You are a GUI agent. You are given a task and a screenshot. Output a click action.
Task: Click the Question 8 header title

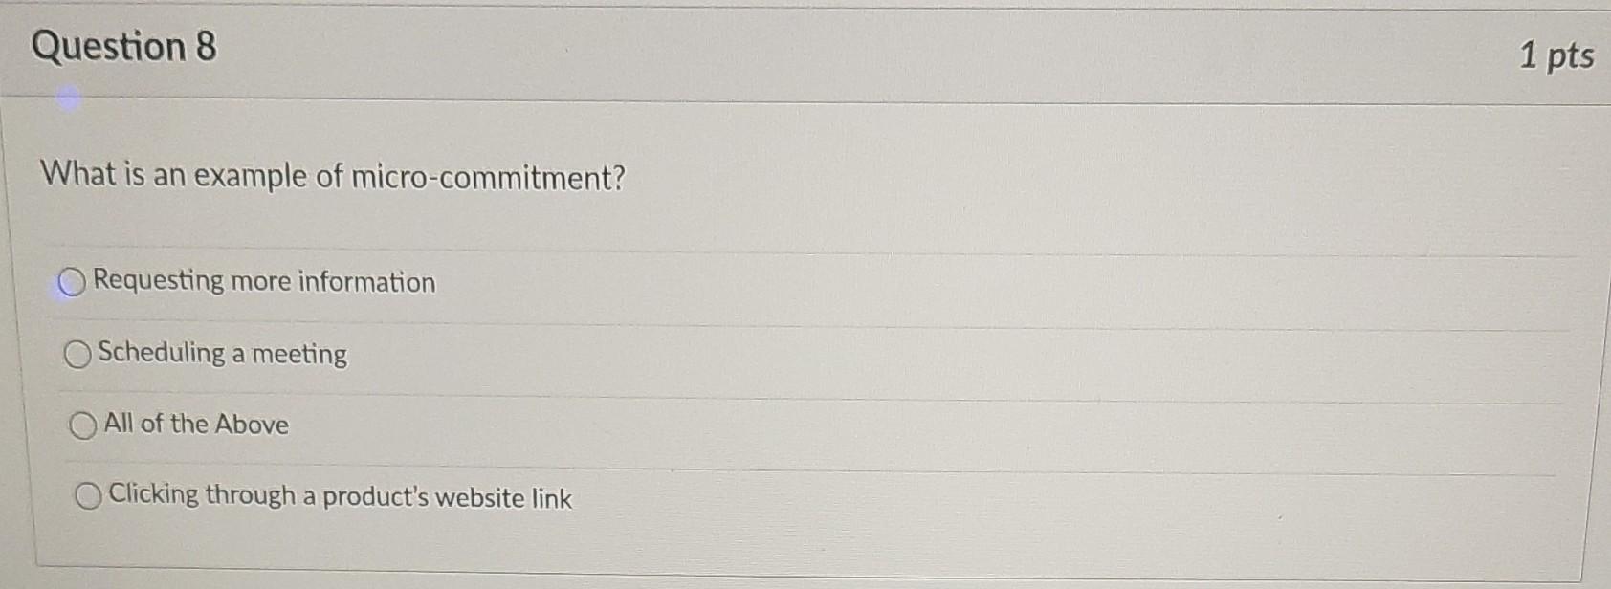coord(124,46)
